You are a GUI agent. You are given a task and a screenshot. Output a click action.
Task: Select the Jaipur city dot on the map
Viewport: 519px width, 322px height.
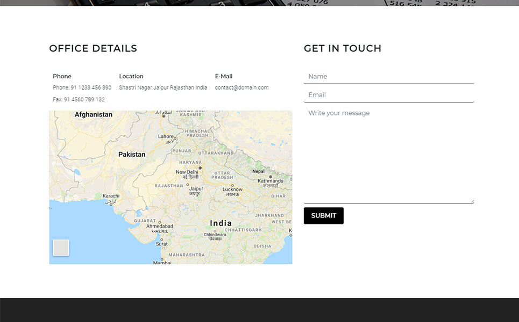pos(188,185)
